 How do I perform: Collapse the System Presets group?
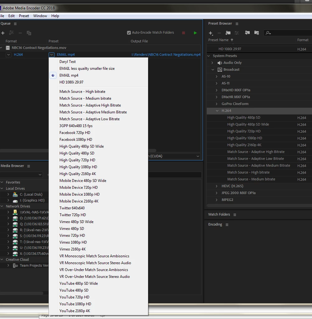209,56
